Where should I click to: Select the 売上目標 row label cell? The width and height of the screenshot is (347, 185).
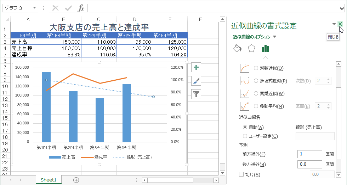click(x=28, y=48)
